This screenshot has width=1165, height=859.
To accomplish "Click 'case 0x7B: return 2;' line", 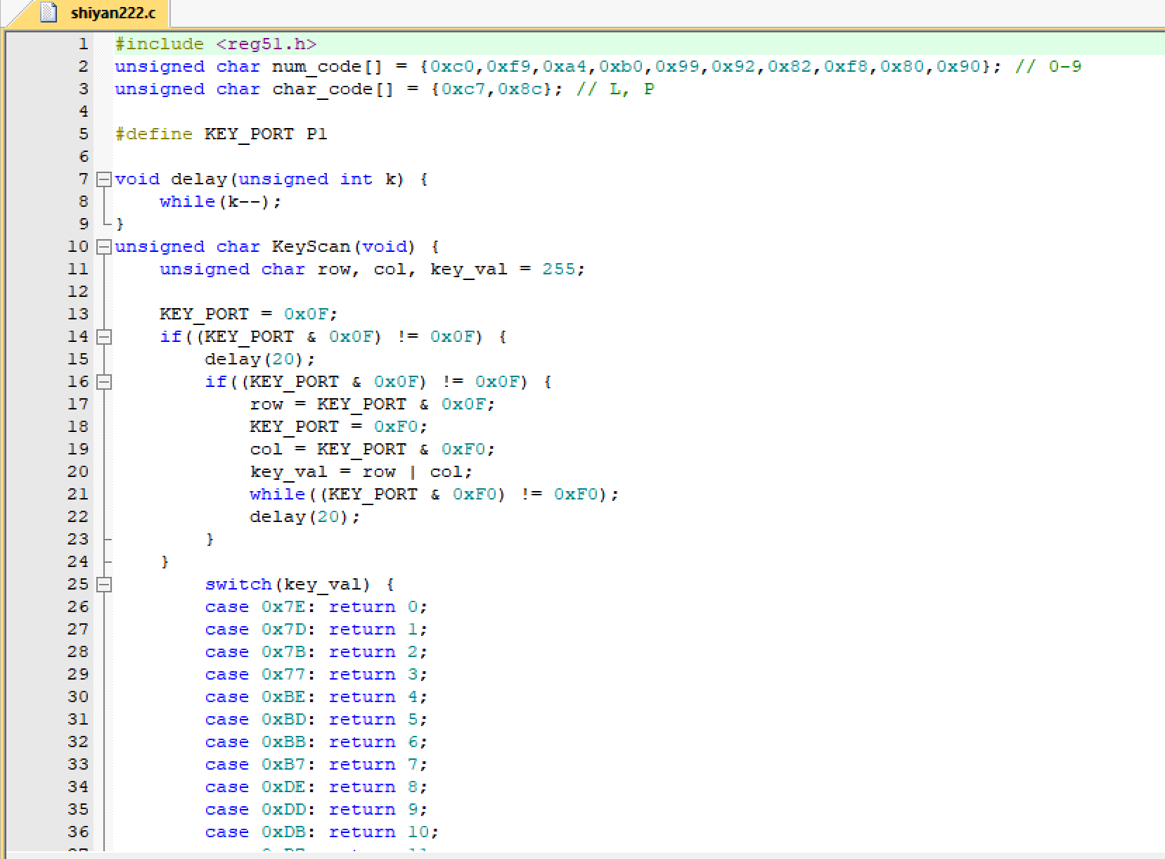I will point(316,652).
